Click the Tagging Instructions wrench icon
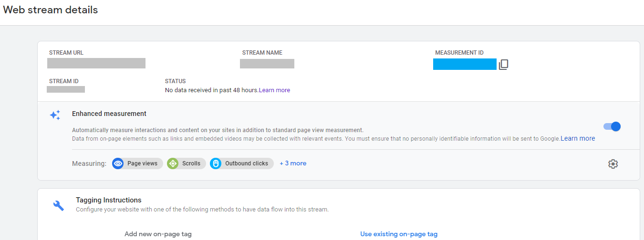 point(59,205)
